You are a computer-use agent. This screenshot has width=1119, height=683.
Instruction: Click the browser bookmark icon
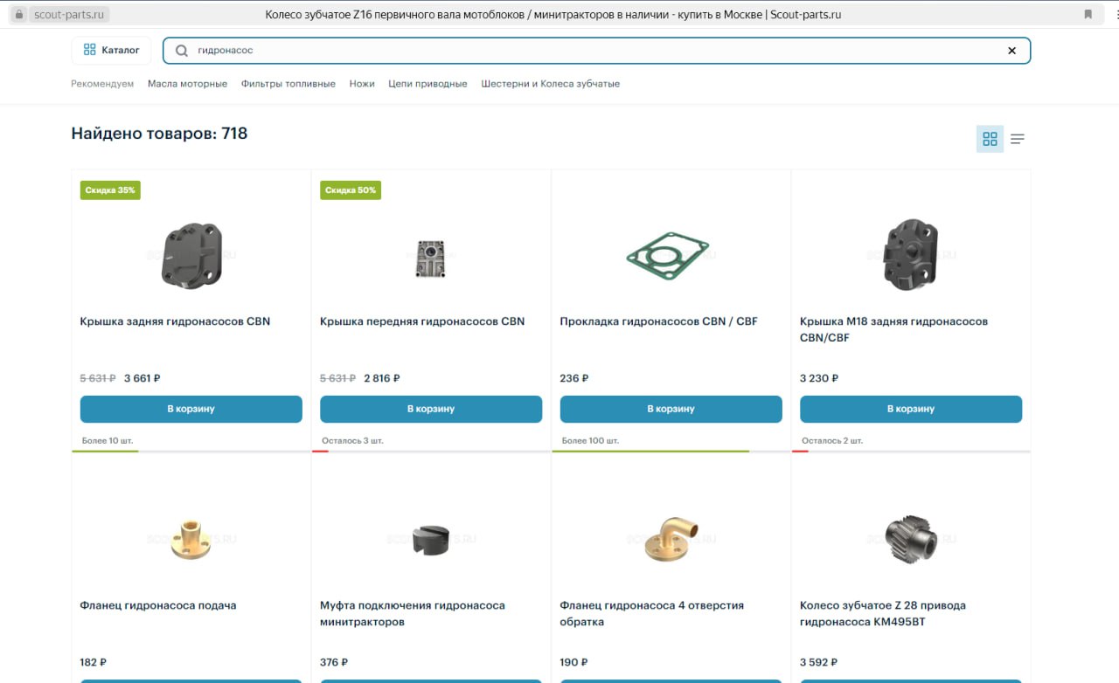[1088, 15]
